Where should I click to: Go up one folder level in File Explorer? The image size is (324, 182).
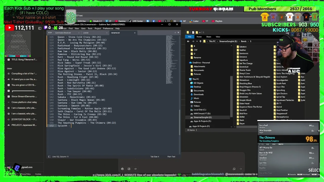pyautogui.click(x=200, y=41)
